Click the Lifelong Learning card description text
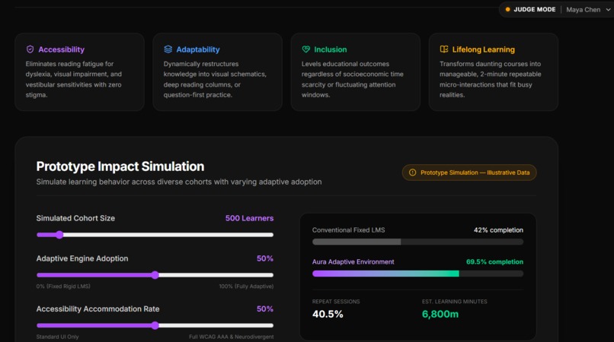 (491, 79)
